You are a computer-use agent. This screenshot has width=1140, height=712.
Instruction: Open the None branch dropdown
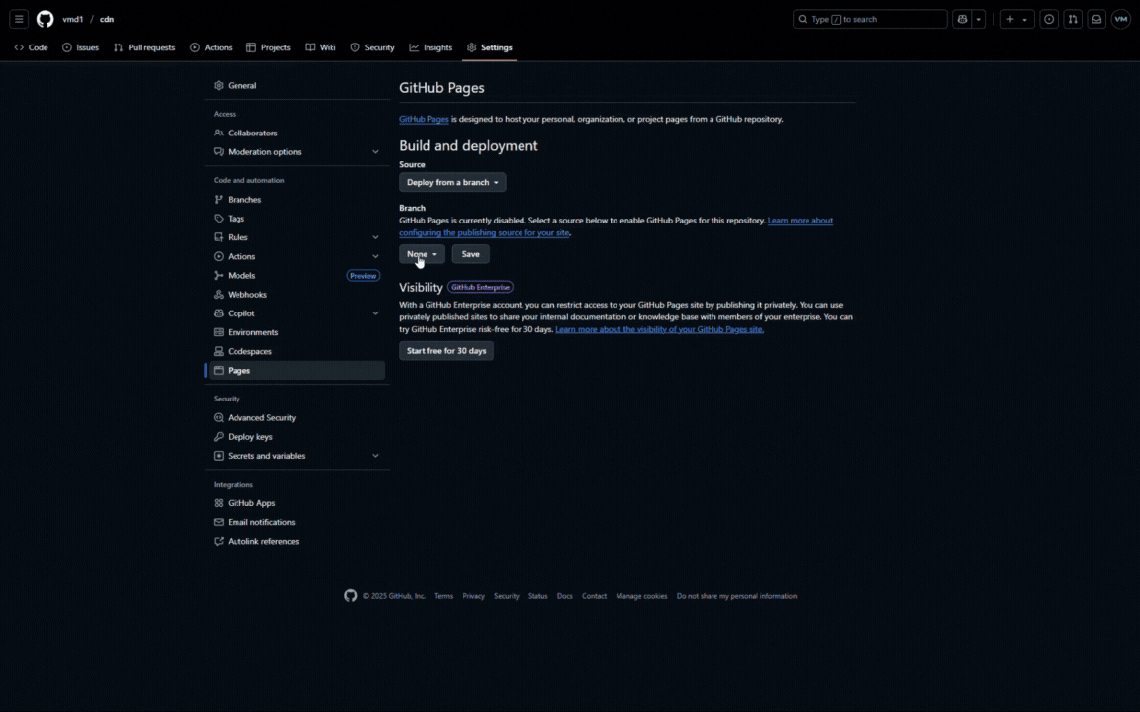point(422,254)
